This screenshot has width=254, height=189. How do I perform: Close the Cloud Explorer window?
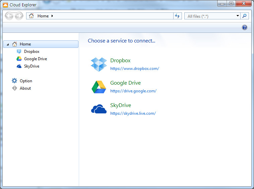click(x=244, y=4)
